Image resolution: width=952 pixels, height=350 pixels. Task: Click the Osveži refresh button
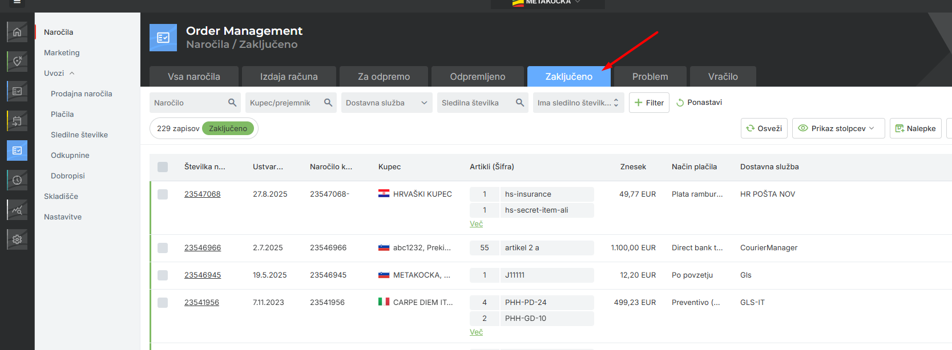764,128
